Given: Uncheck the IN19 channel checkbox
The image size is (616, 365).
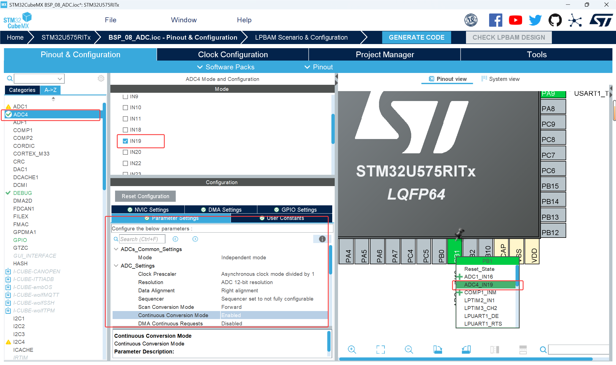Looking at the screenshot, I should tap(125, 141).
